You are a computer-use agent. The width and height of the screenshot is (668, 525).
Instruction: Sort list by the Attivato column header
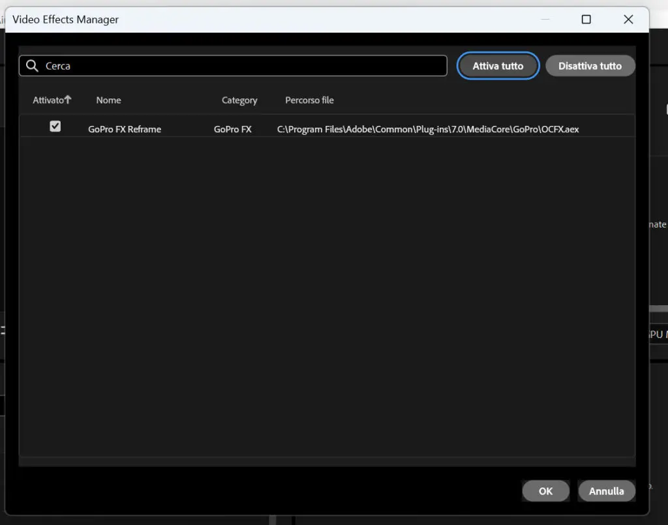click(x=48, y=100)
